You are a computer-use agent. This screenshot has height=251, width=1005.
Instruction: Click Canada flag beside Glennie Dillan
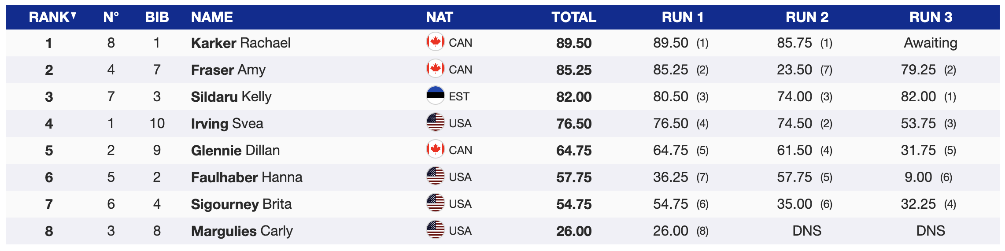(x=435, y=150)
